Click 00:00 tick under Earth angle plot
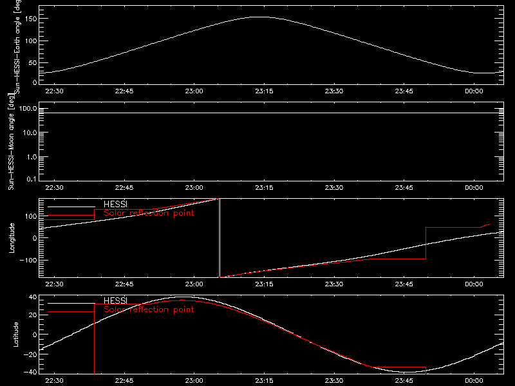The width and height of the screenshot is (515, 386). tap(474, 91)
